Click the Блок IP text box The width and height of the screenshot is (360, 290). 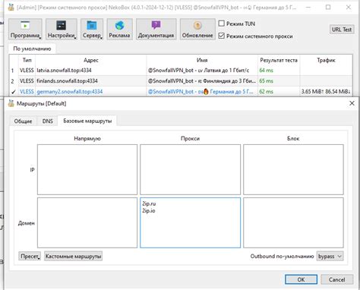(293, 169)
